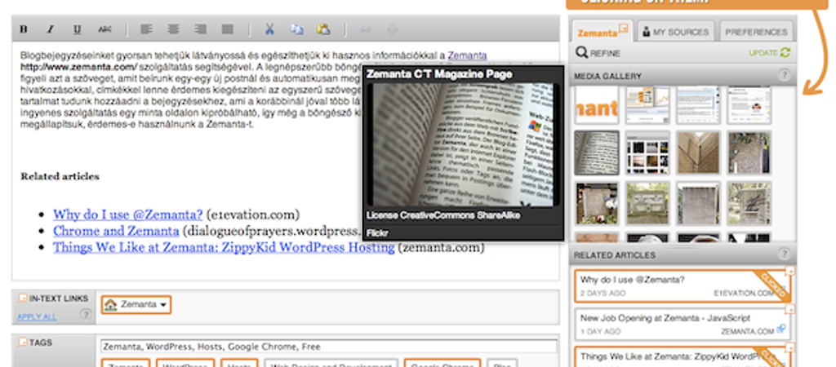This screenshot has width=836, height=367.
Task: Open the 'Chrome and Zemanta' link
Action: (x=116, y=231)
